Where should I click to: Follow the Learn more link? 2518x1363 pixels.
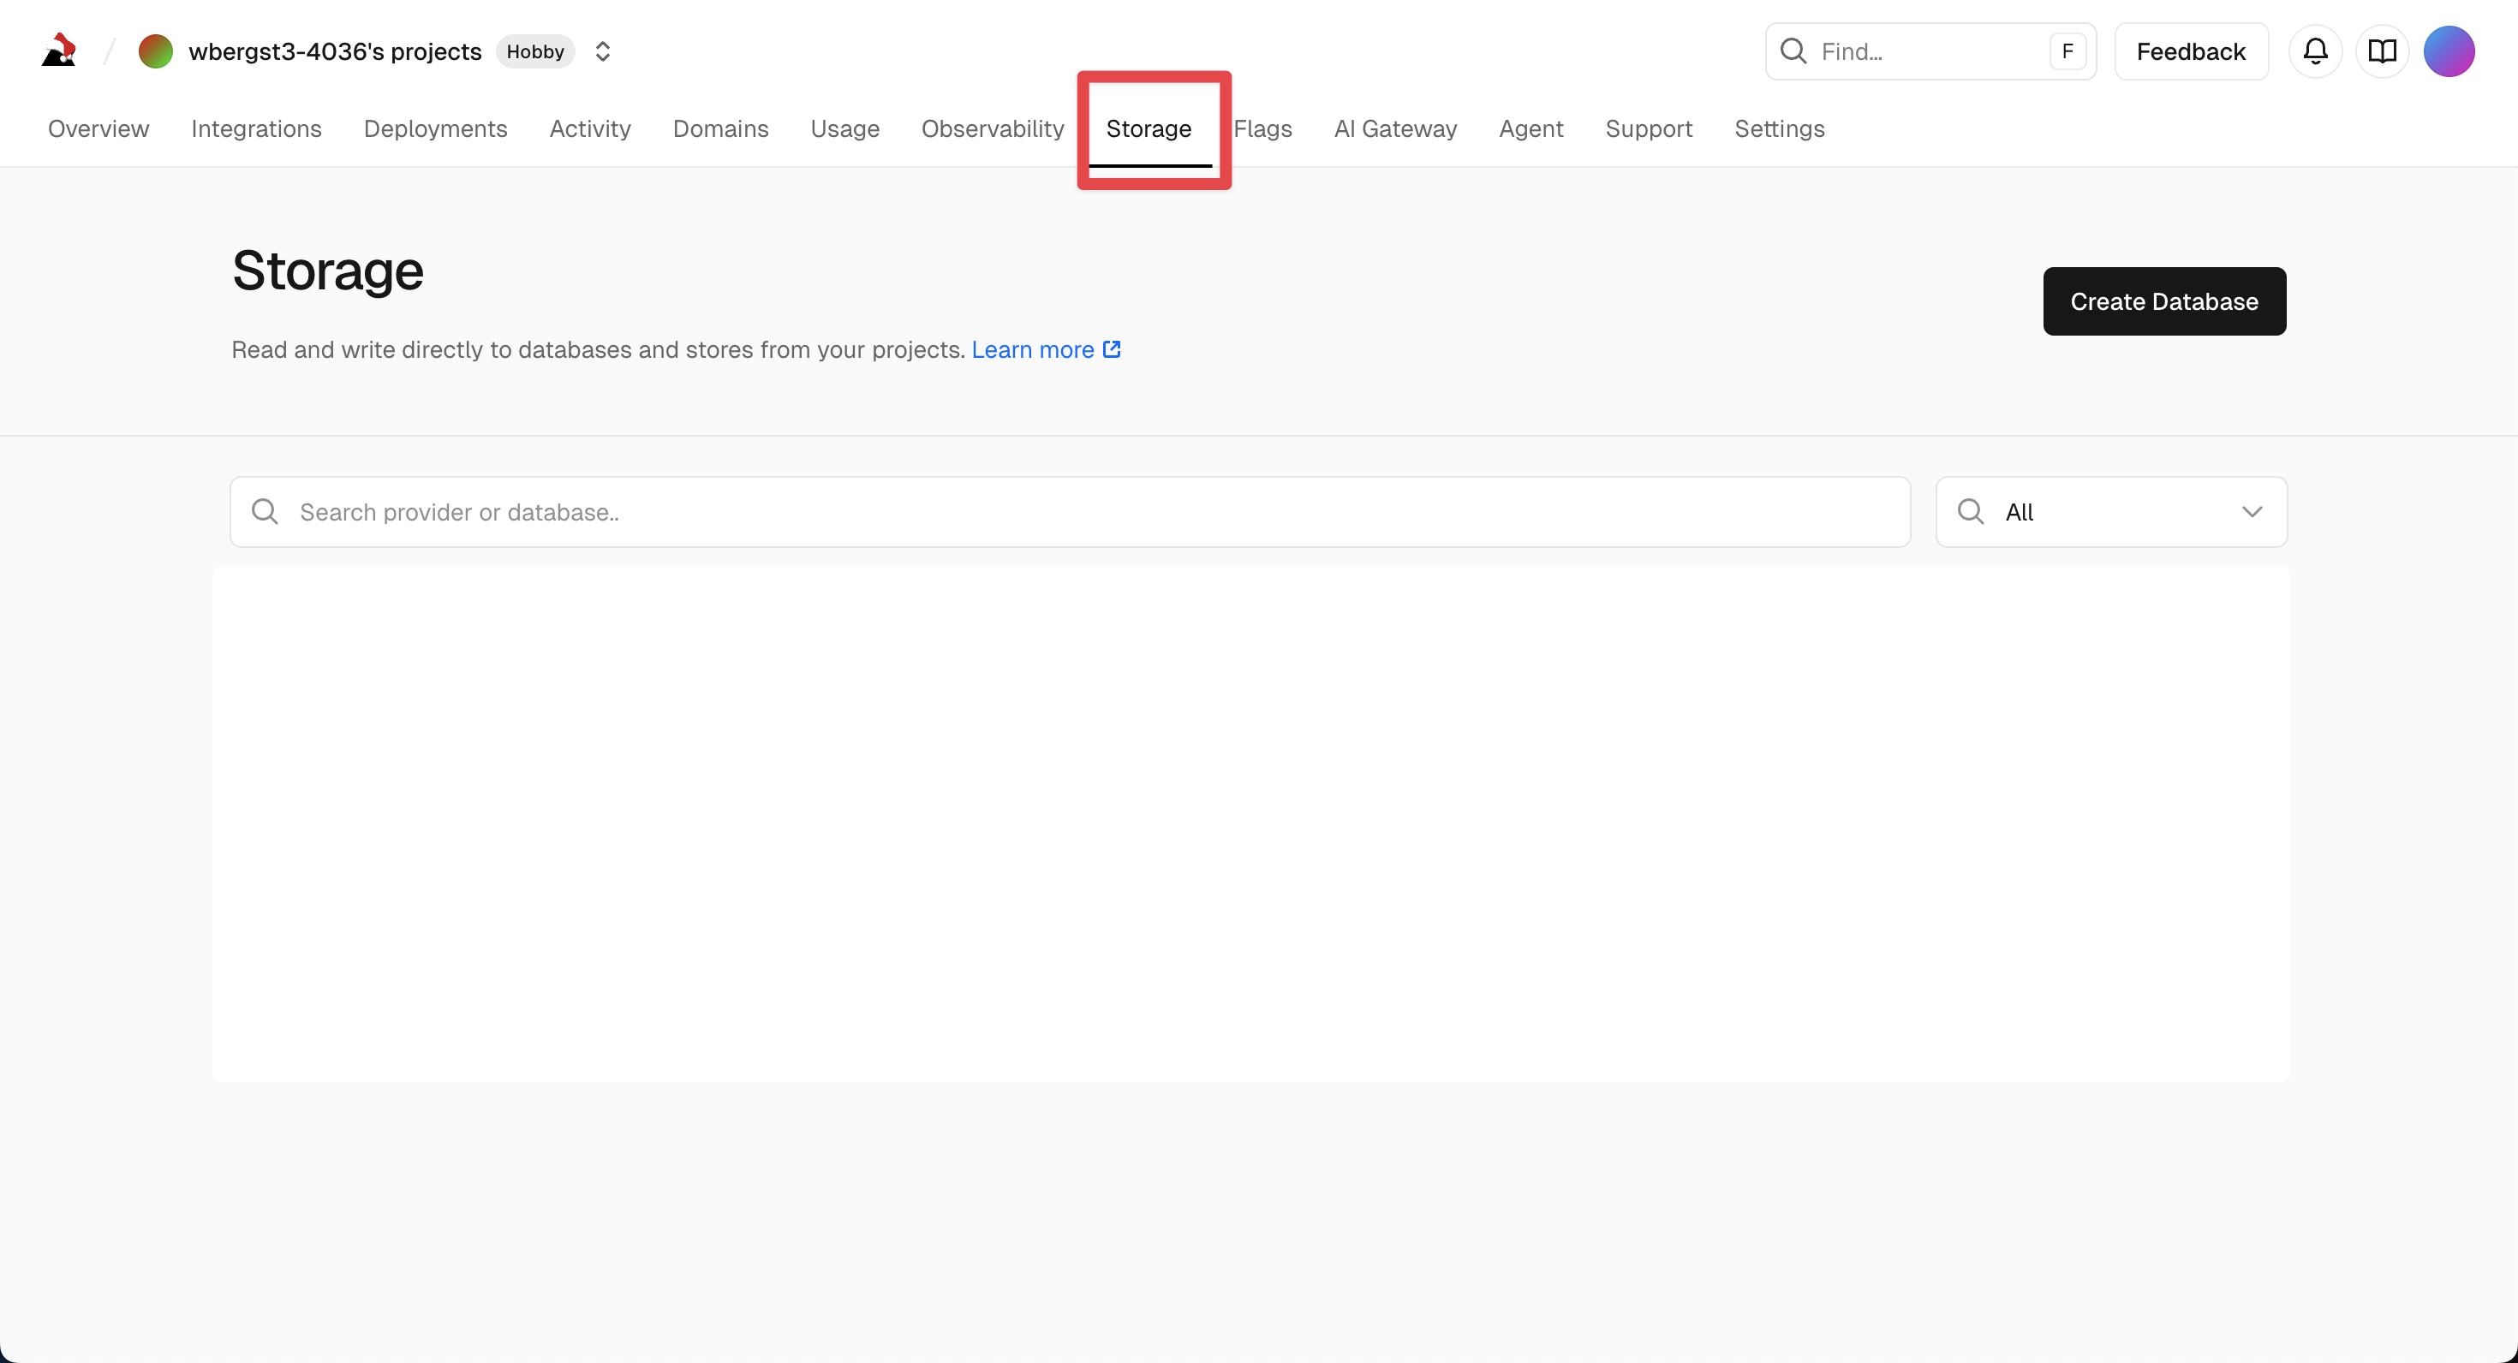pyautogui.click(x=1045, y=350)
